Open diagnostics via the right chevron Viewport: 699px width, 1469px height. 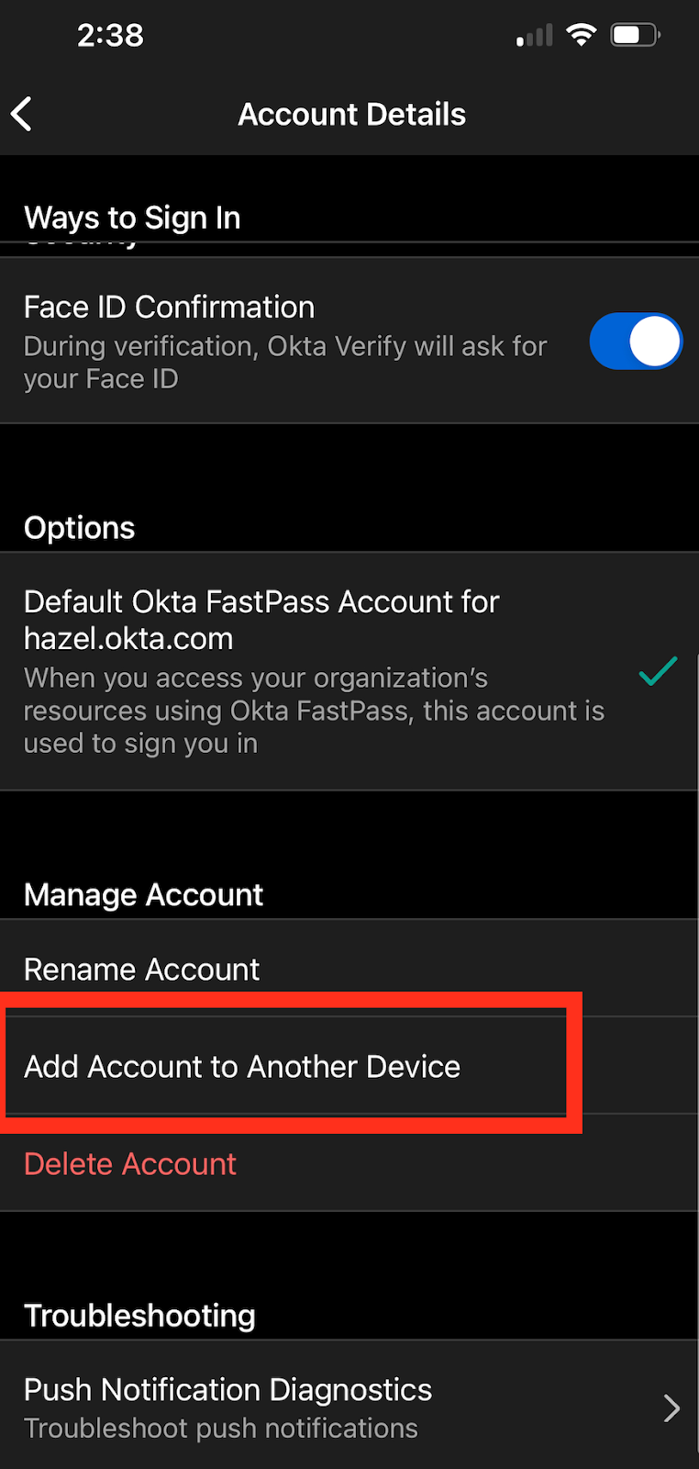pos(671,1407)
